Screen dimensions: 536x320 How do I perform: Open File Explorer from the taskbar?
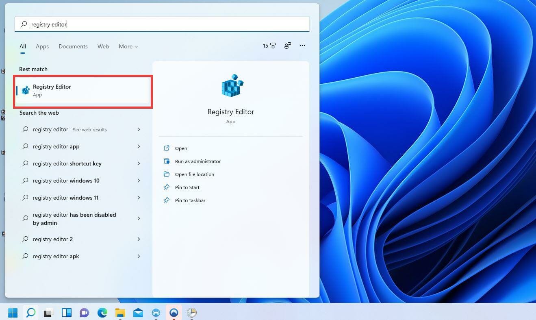120,313
